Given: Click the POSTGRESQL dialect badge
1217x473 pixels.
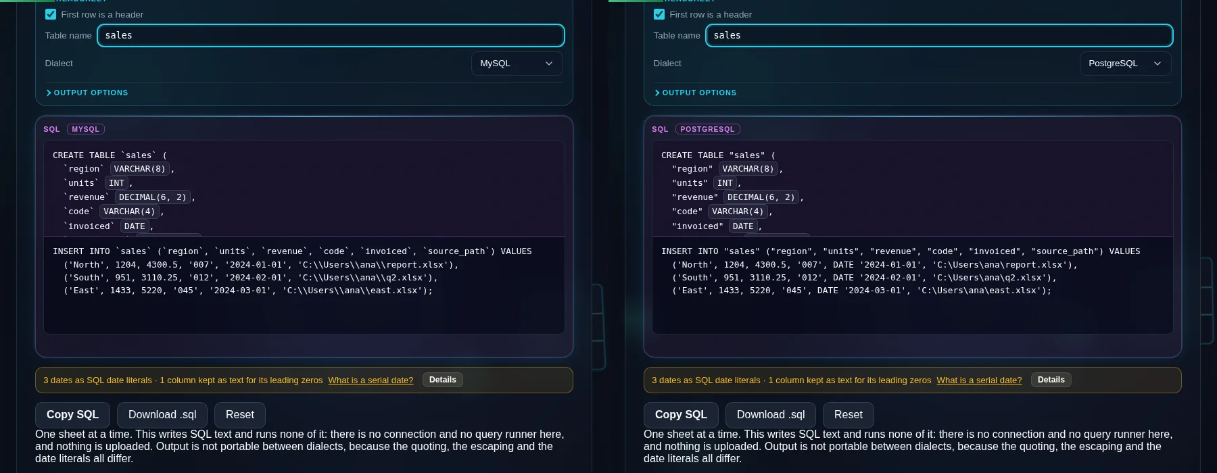Looking at the screenshot, I should pyautogui.click(x=707, y=129).
